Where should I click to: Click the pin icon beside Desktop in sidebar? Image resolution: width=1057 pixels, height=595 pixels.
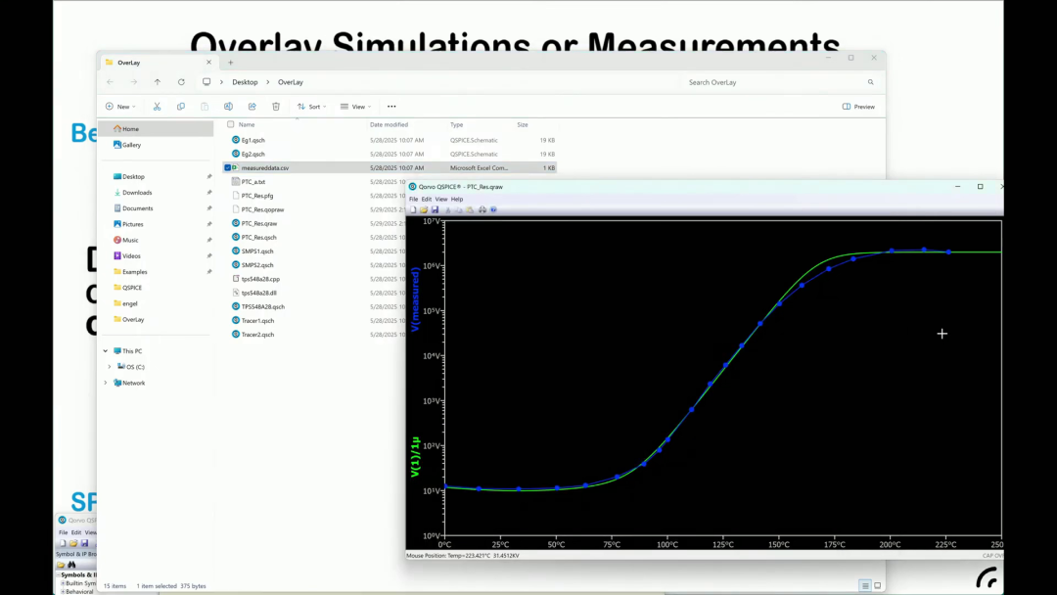click(x=209, y=176)
